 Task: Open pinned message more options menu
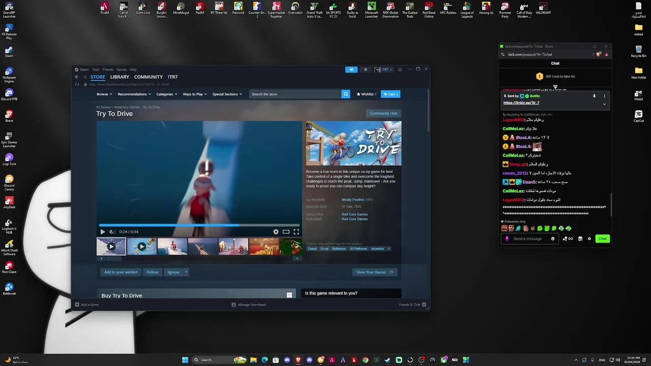click(x=604, y=96)
